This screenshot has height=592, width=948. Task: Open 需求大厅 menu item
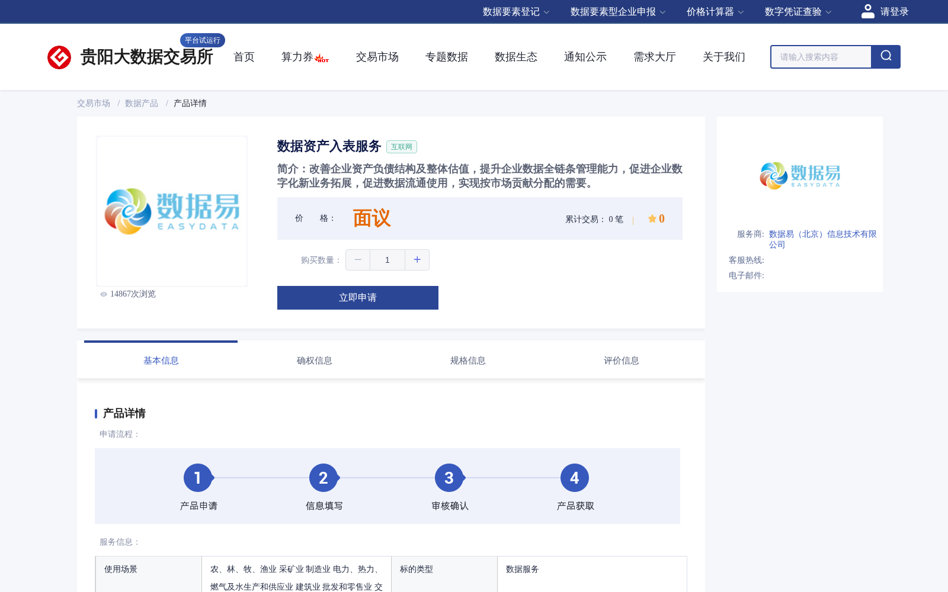(655, 57)
